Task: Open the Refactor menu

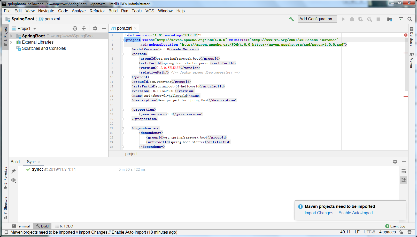Action: pos(97,11)
